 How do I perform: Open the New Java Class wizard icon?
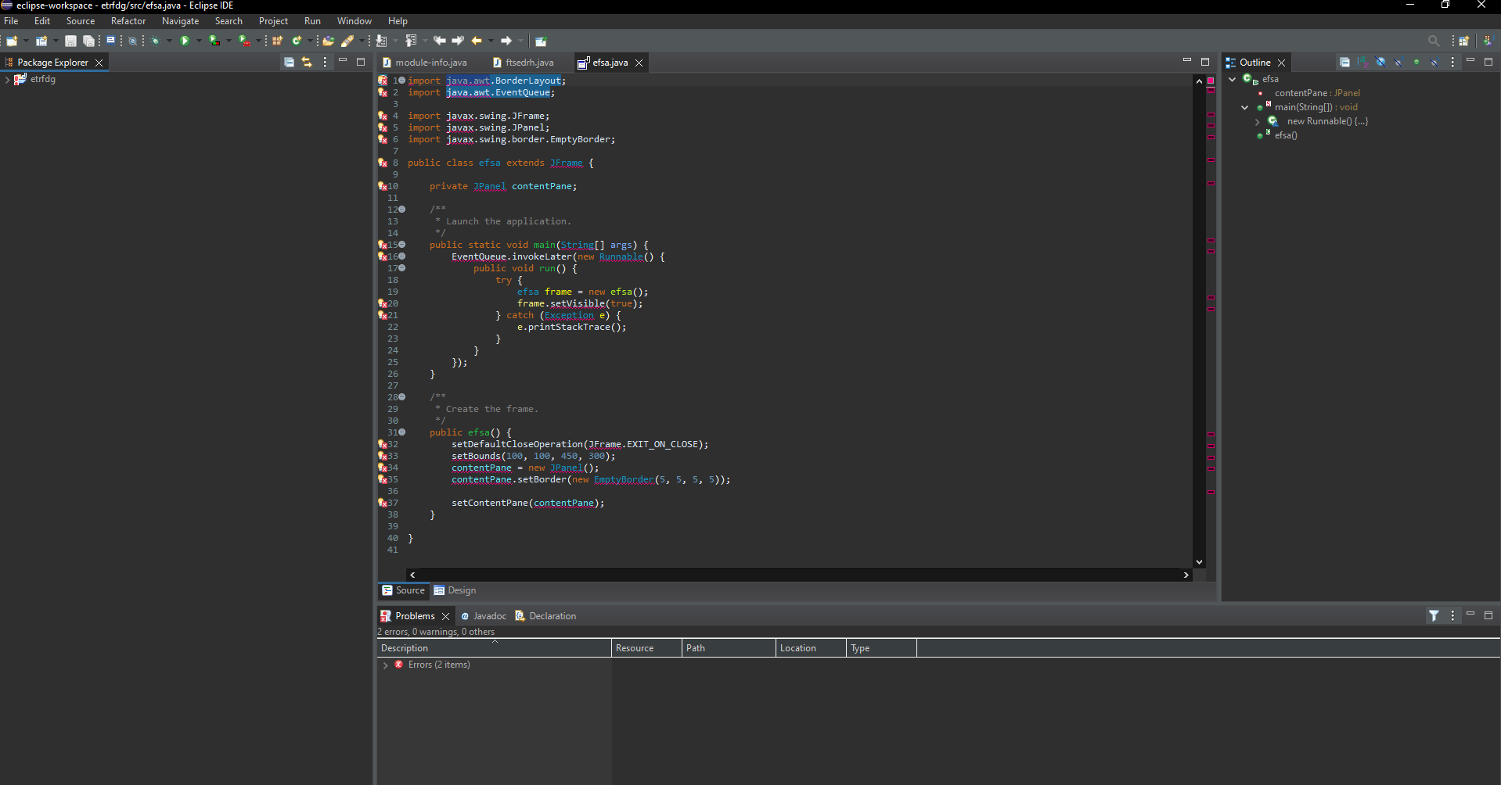point(297,41)
